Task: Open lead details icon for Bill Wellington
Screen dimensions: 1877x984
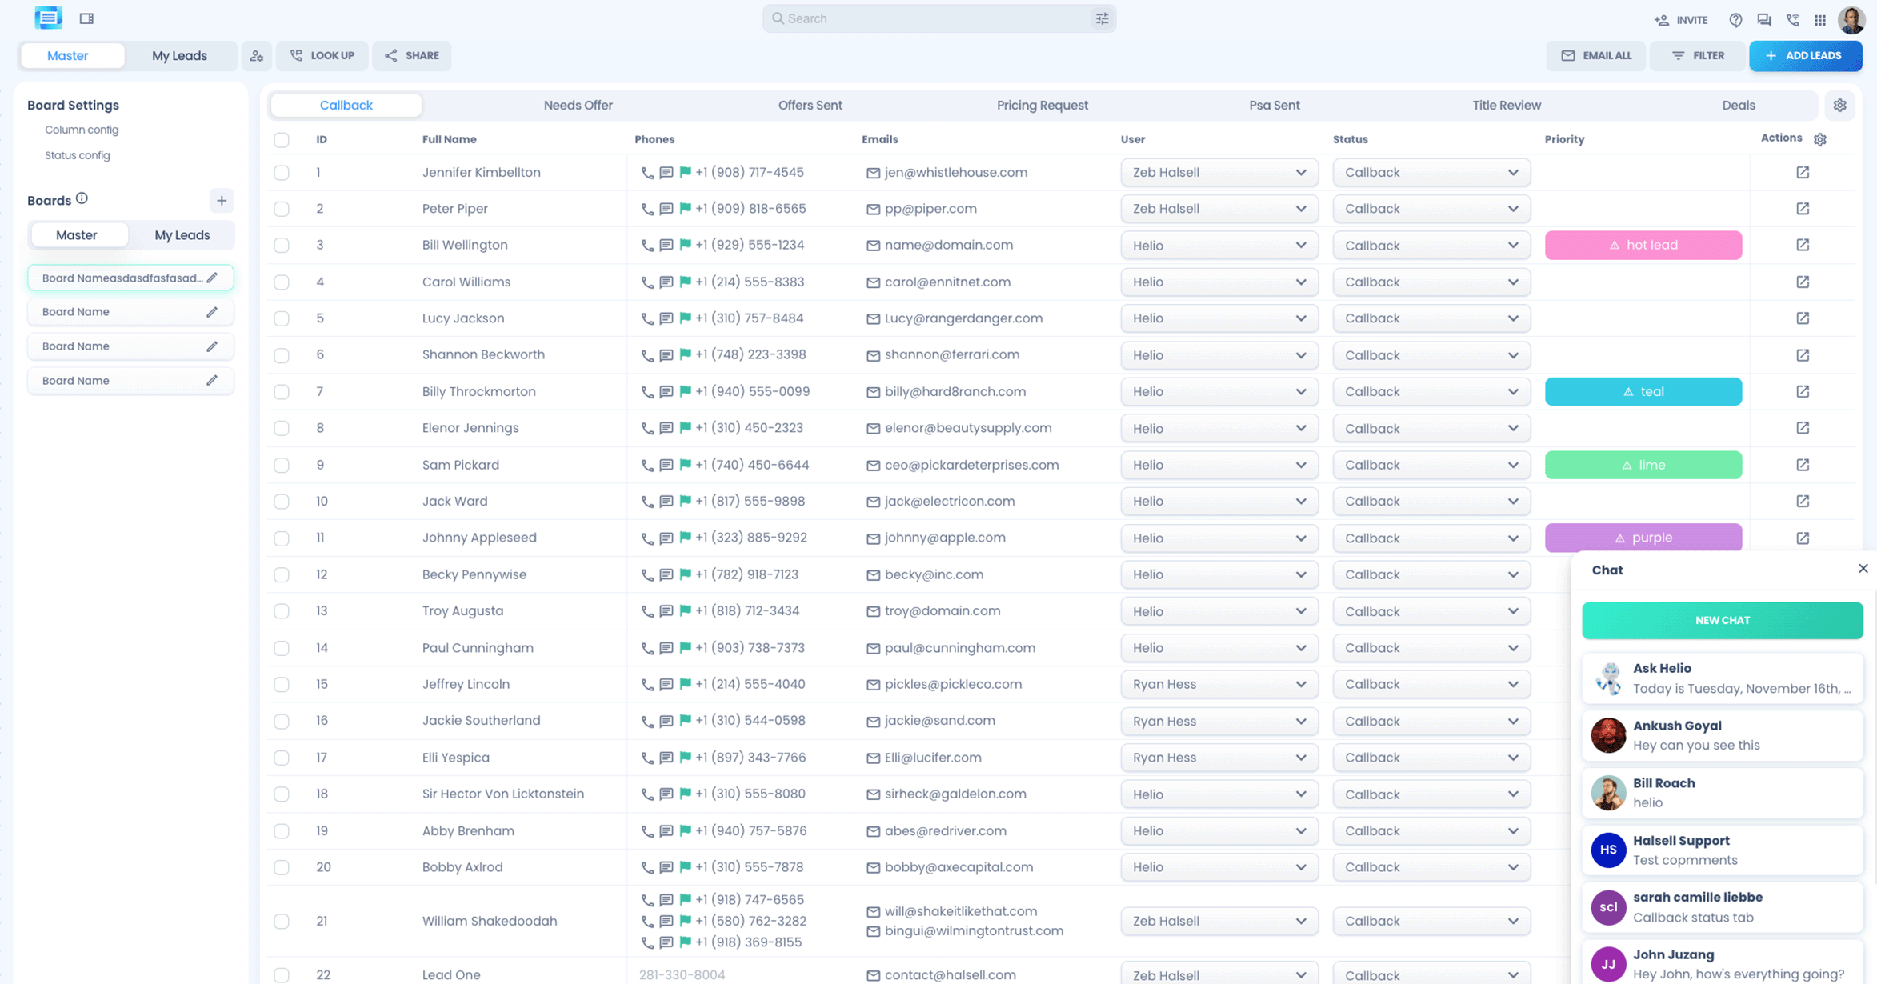Action: pos(1802,245)
